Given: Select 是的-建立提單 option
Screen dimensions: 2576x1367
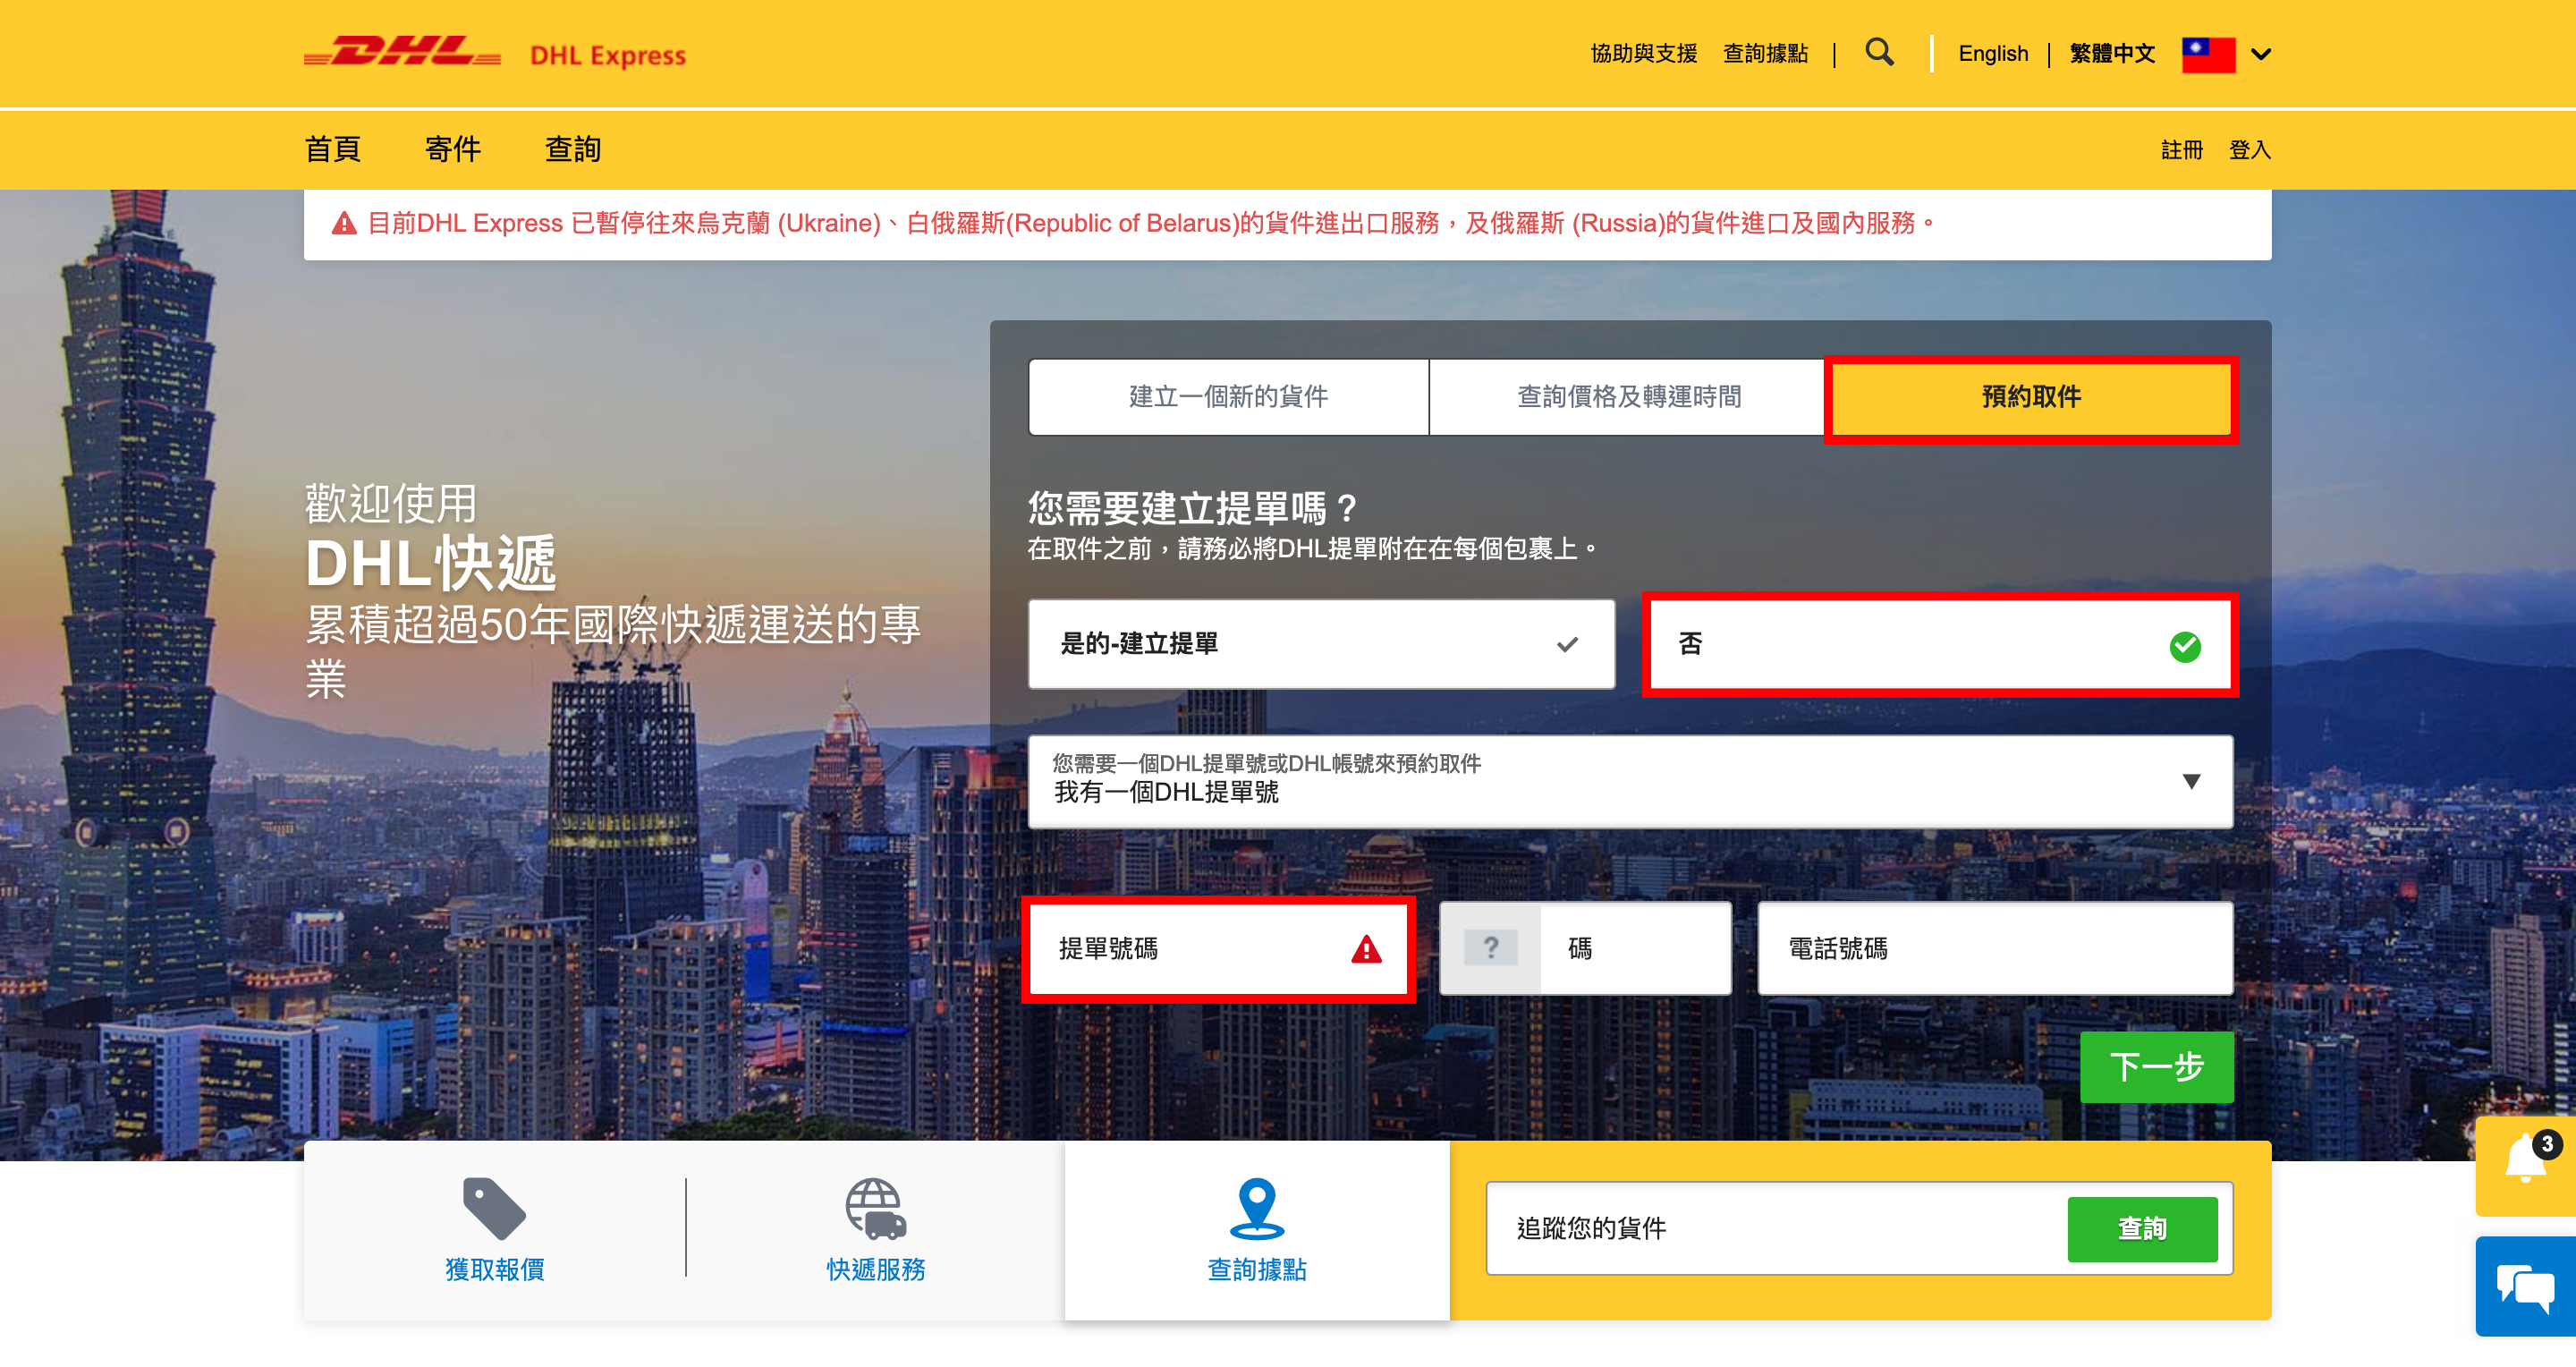Looking at the screenshot, I should pos(1321,644).
